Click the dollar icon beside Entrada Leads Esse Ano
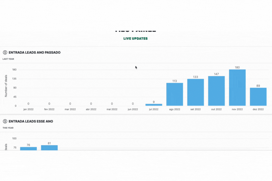Viewport: 272px width, 181px height. point(5,121)
